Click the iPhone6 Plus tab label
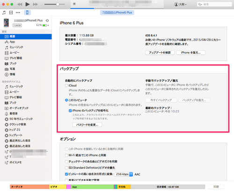234x192 pixels. pos(117,13)
